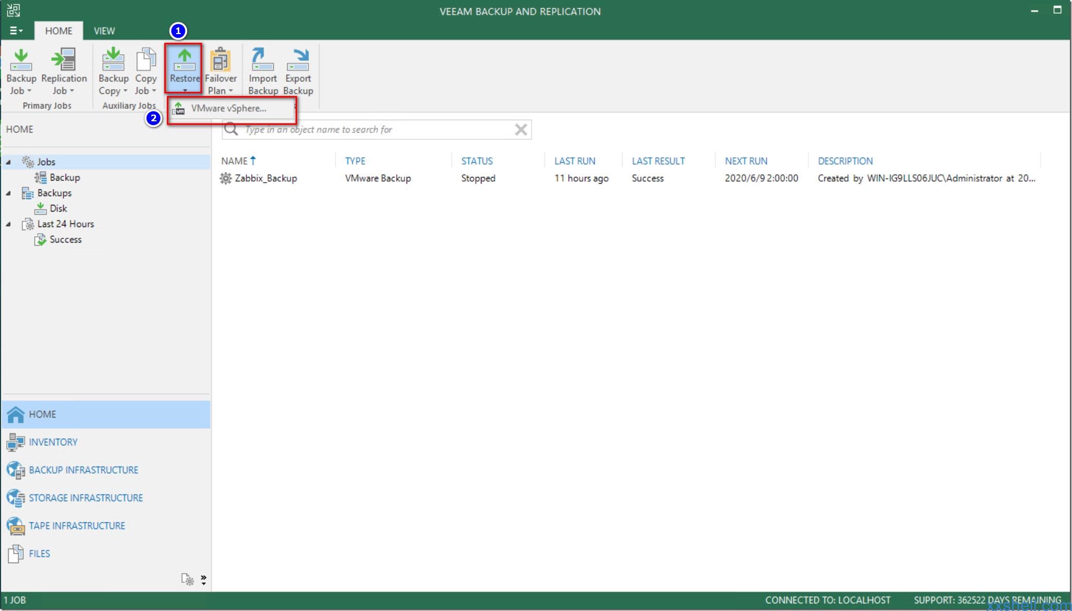This screenshot has width=1072, height=611.
Task: Open the BACKUP INFRASTRUCTURE view
Action: (x=106, y=470)
